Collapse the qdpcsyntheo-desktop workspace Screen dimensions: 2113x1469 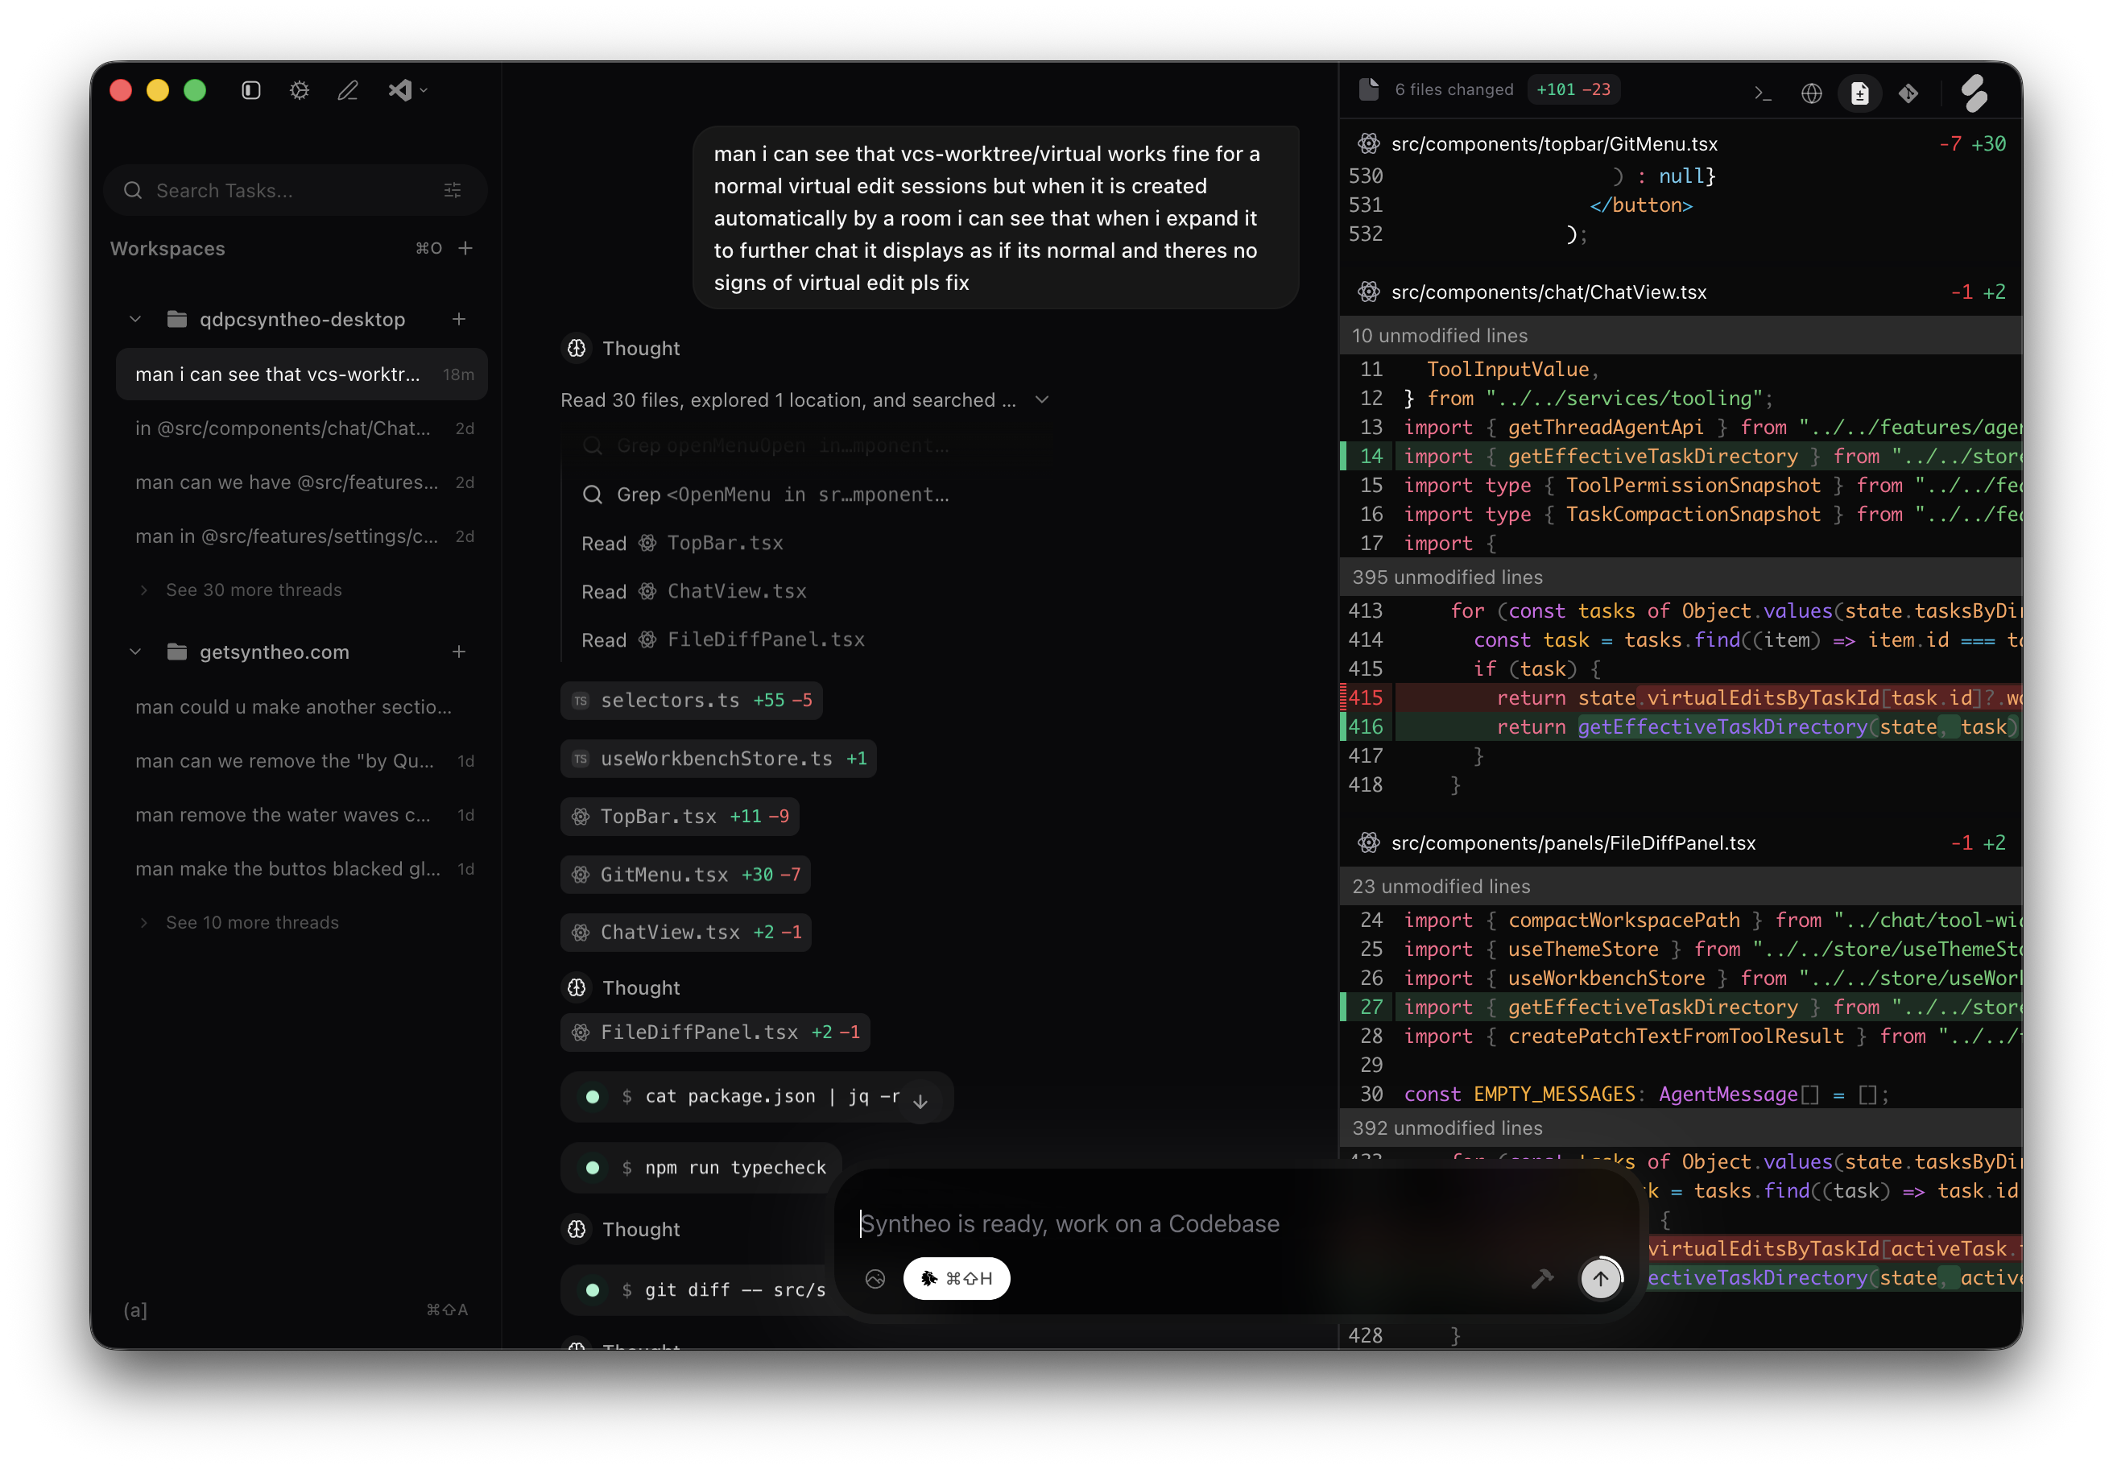pos(135,318)
